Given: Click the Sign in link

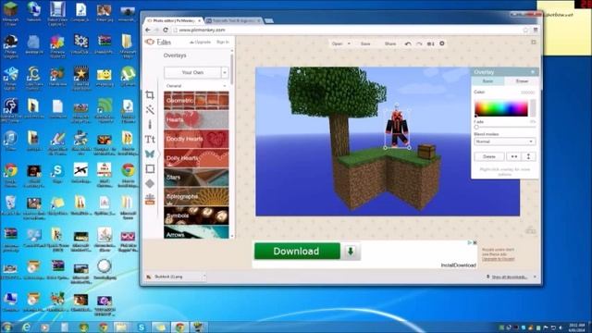Looking at the screenshot, I should pyautogui.click(x=223, y=42).
